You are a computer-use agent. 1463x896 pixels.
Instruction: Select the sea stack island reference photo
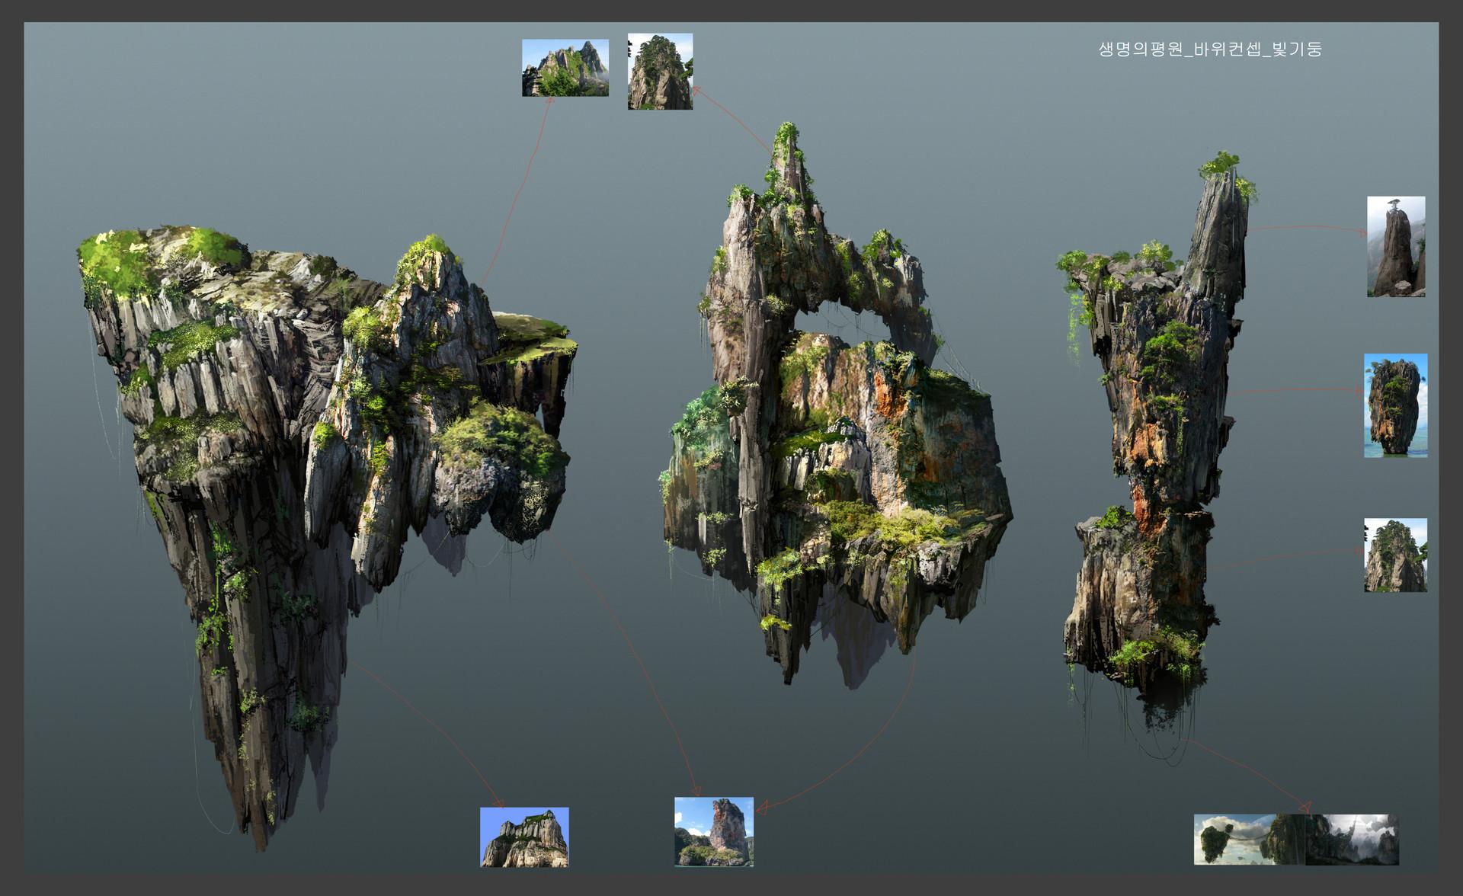[1395, 405]
